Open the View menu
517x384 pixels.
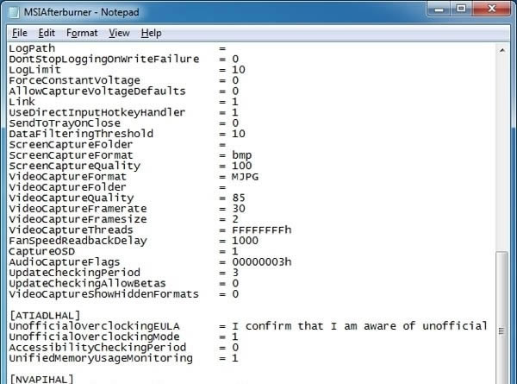(119, 33)
